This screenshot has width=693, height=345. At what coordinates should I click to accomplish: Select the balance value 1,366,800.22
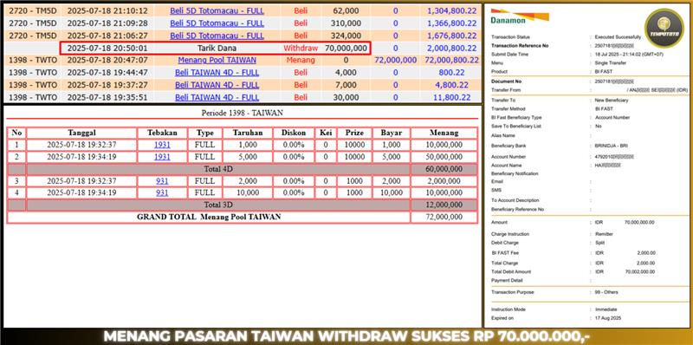coord(451,23)
